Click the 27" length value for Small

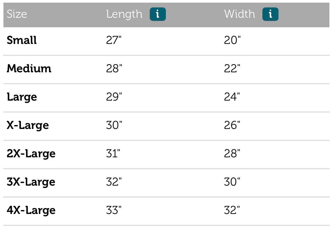[x=114, y=40]
